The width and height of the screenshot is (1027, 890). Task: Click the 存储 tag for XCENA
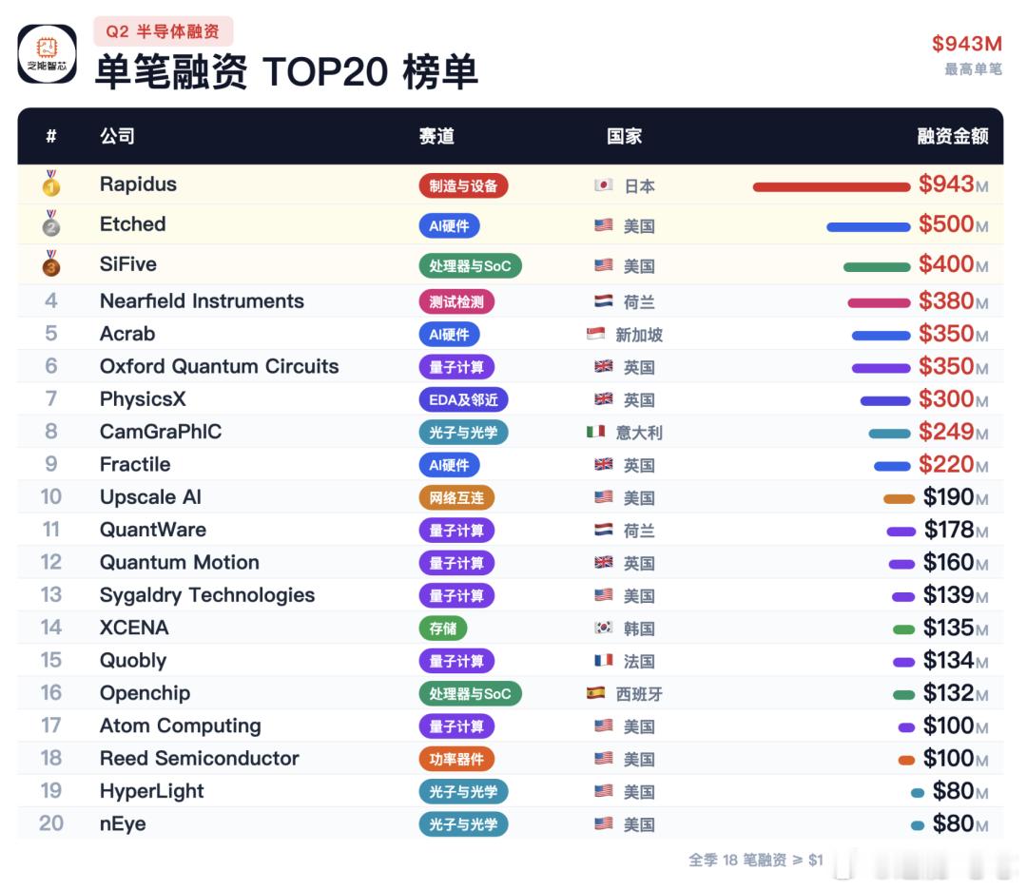tap(442, 629)
